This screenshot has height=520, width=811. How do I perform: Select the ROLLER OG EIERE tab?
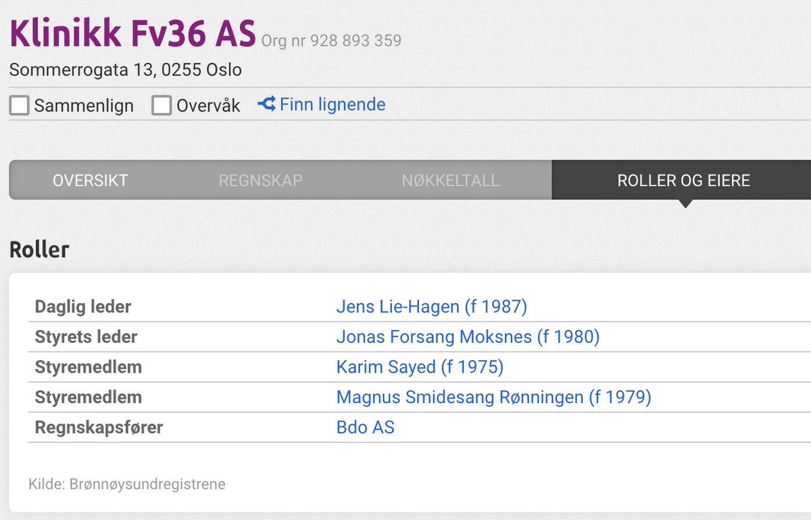tap(683, 181)
